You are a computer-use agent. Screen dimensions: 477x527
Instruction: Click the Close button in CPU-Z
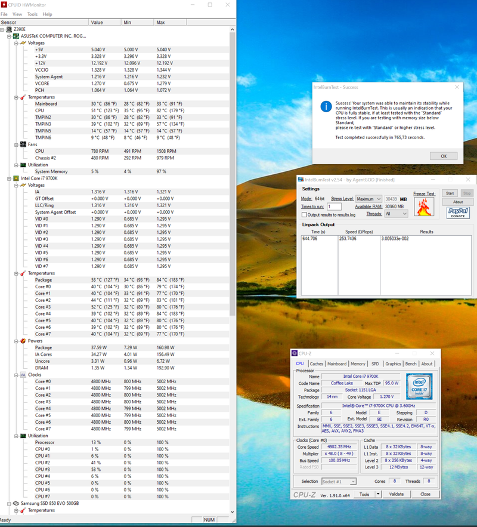pyautogui.click(x=425, y=494)
